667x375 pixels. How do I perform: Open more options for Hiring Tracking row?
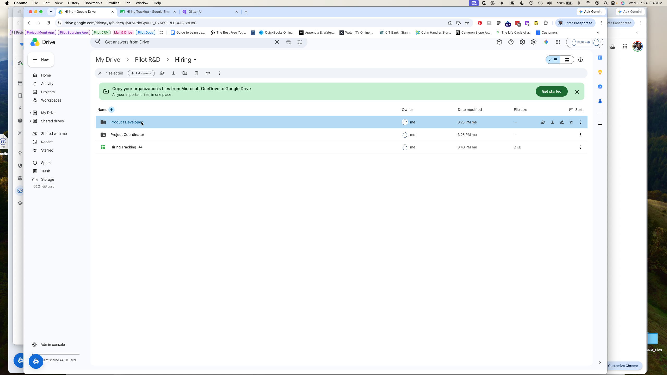tap(580, 147)
